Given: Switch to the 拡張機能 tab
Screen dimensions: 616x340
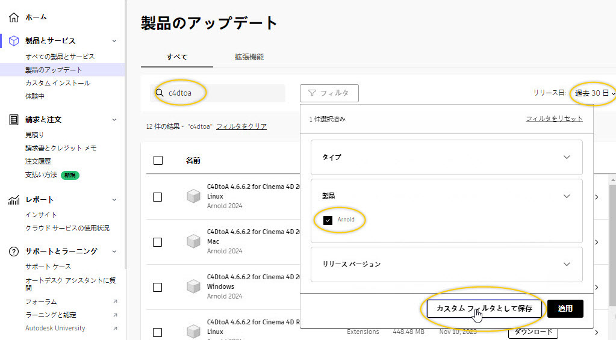Looking at the screenshot, I should (249, 57).
